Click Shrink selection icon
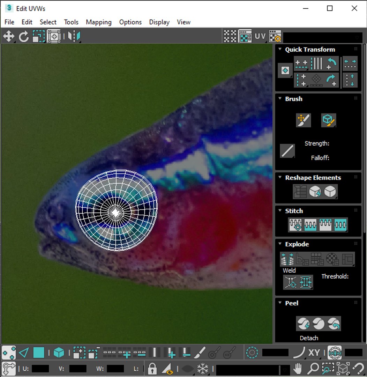This screenshot has width=367, height=377. tap(94, 353)
